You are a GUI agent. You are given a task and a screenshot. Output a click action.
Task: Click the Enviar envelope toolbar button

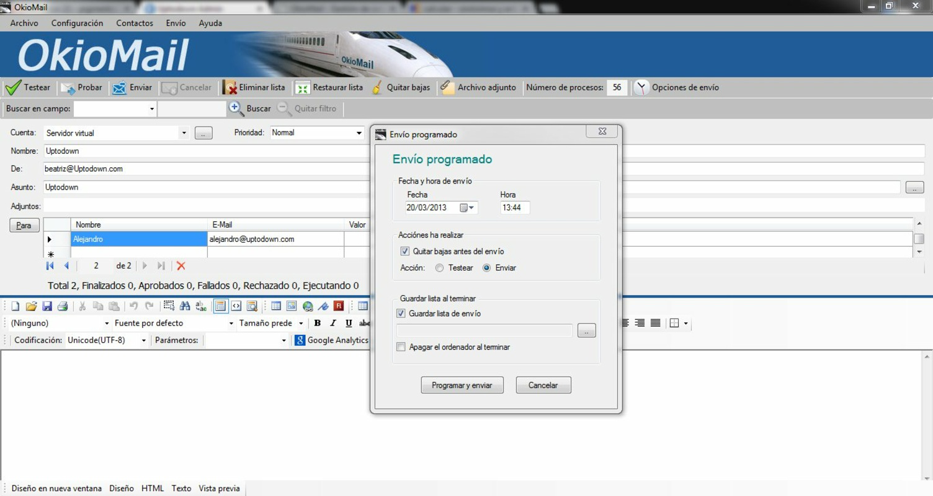(132, 87)
